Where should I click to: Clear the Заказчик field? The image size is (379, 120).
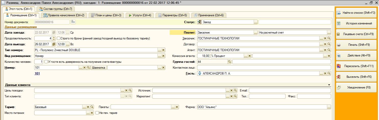pos(325,38)
